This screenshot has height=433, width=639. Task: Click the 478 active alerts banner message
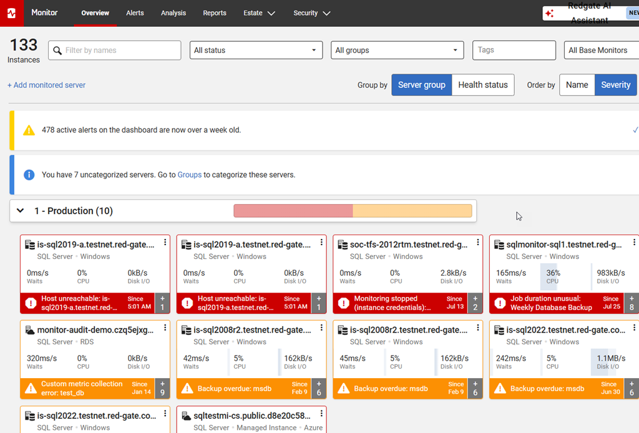[x=142, y=130]
